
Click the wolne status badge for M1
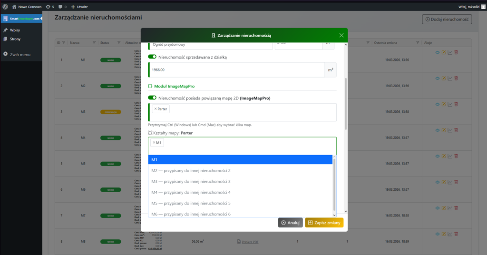click(x=110, y=60)
